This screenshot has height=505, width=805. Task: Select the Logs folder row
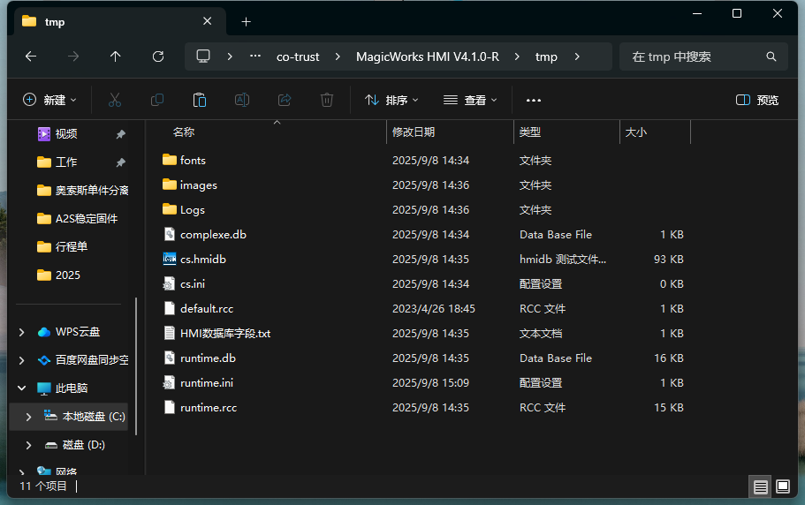click(422, 210)
